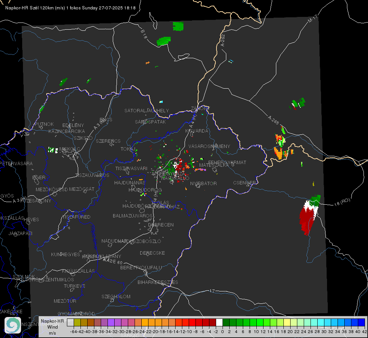Select the SZERENCS town label
Image resolution: width=368 pixels, height=338 pixels.
pyautogui.click(x=108, y=141)
